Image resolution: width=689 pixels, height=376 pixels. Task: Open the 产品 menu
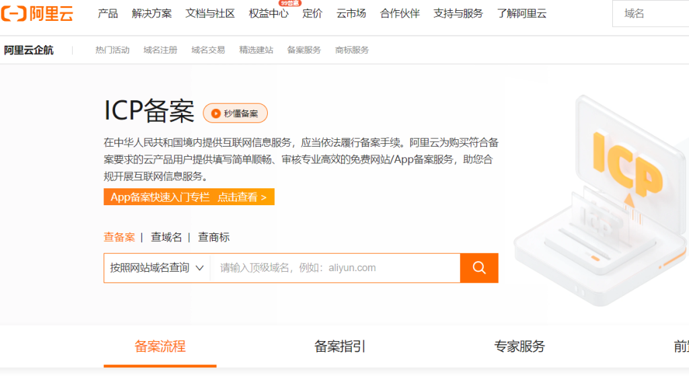(x=108, y=13)
